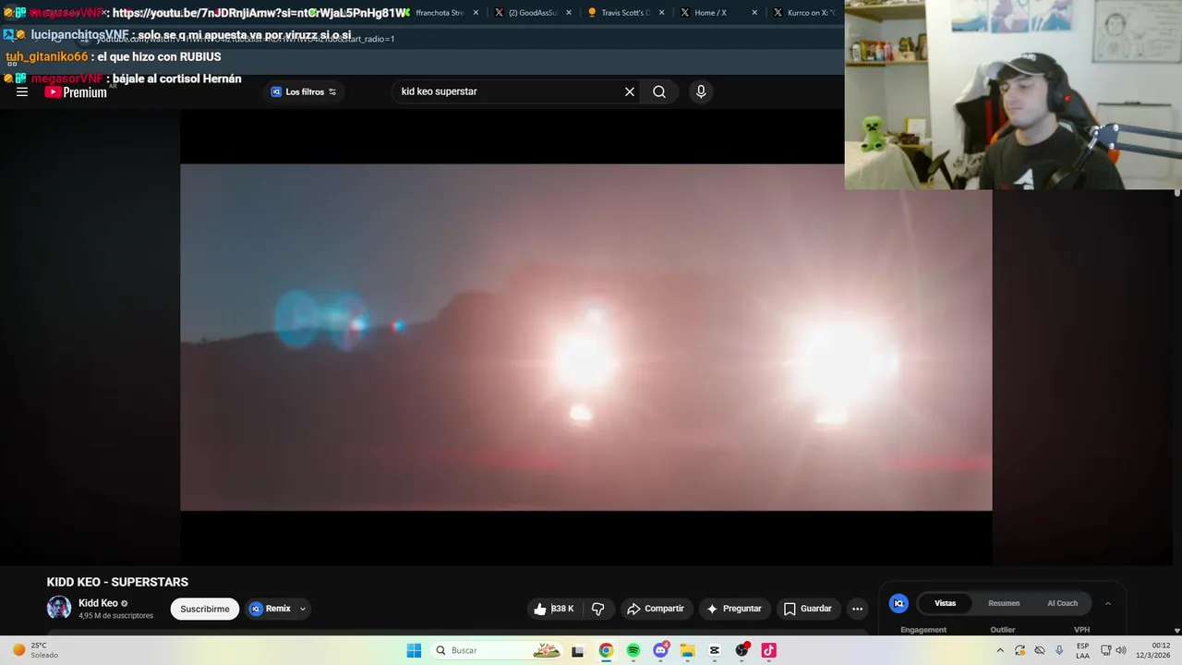Click the blue IQ panel logo
Screen dimensions: 1182x665
pyautogui.click(x=899, y=603)
